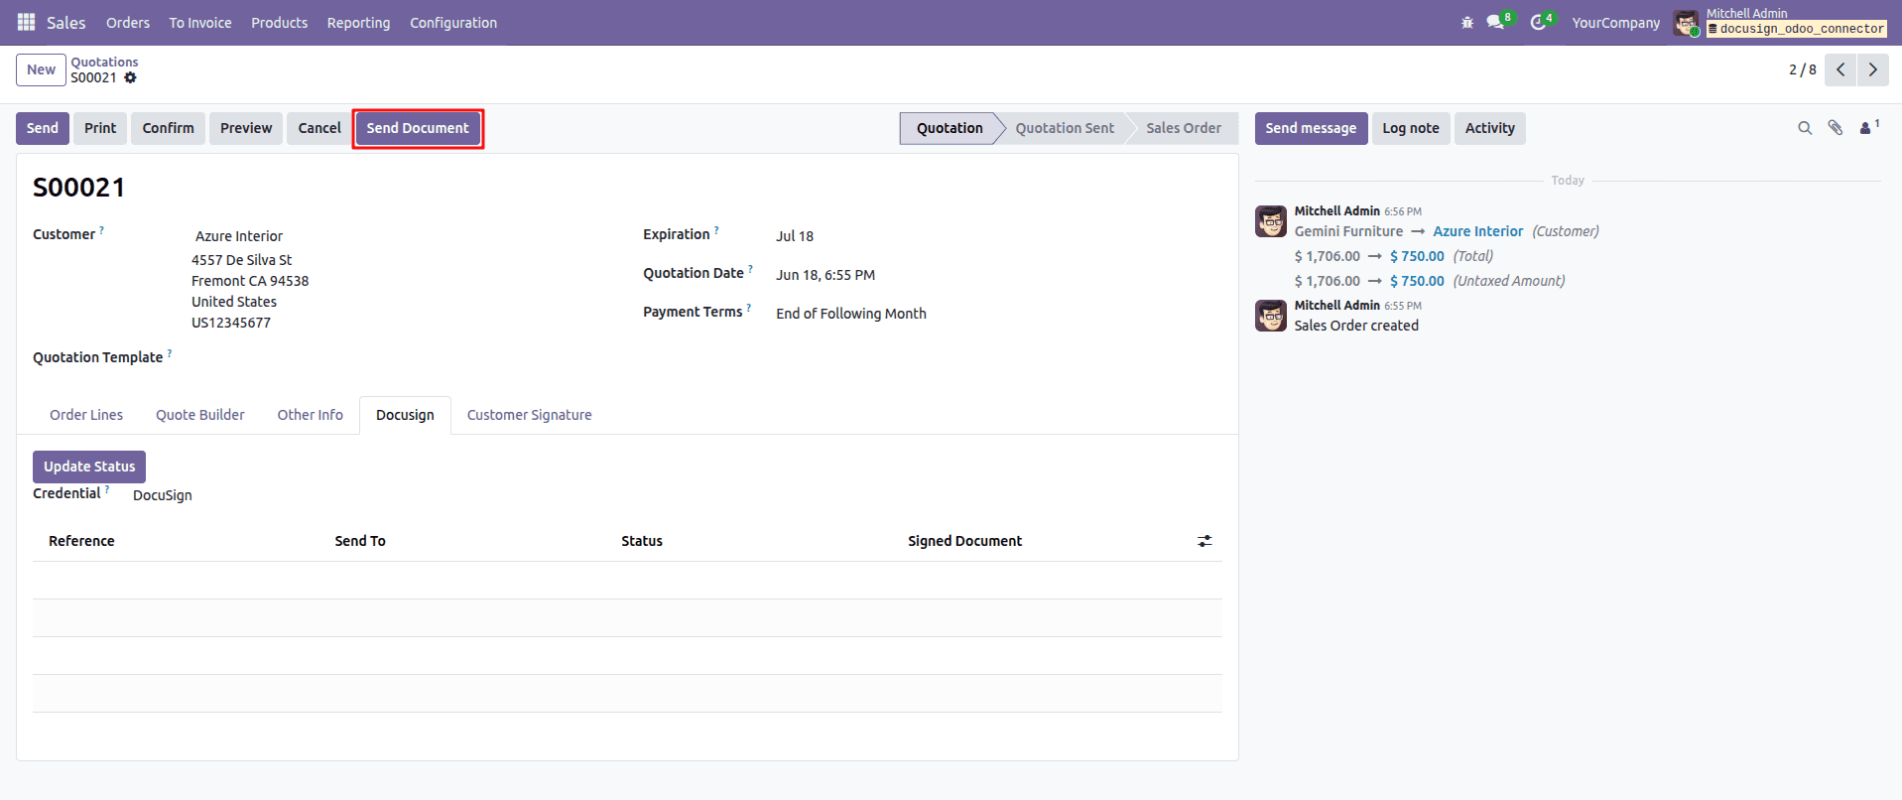Click the docusign_odoo_connector database label
The image size is (1902, 800).
[1796, 29]
